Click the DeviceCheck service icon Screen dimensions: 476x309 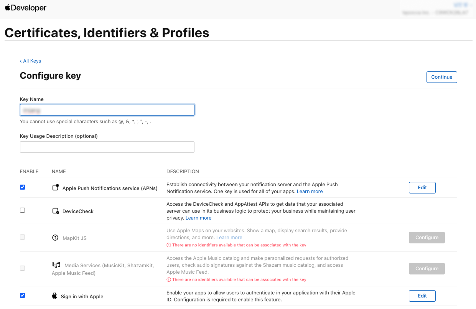coord(56,211)
